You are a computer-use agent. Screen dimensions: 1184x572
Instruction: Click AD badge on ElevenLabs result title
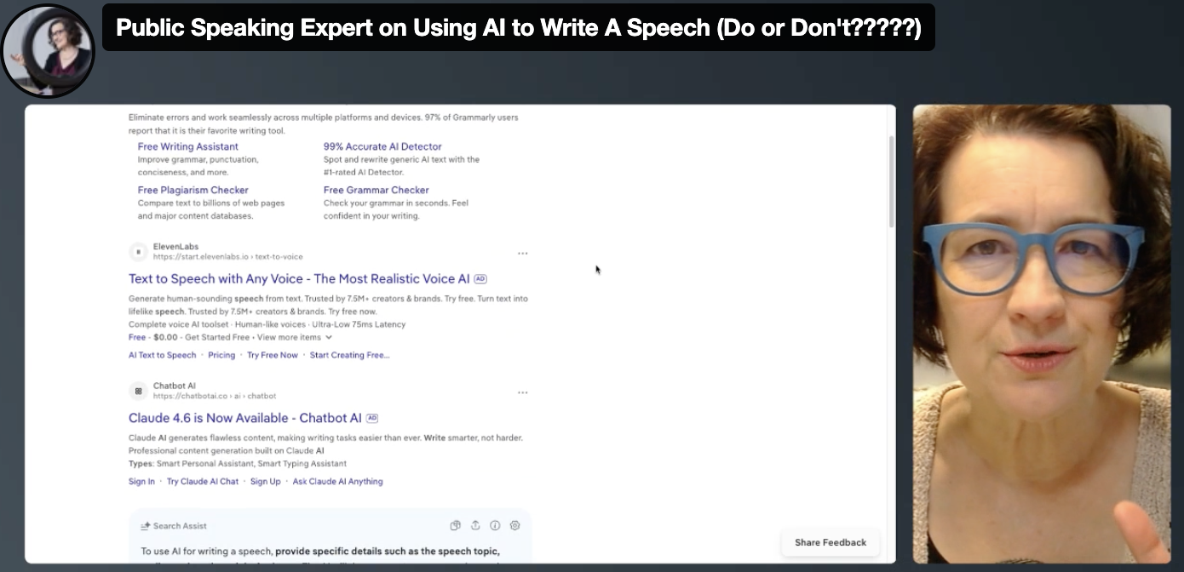[480, 278]
